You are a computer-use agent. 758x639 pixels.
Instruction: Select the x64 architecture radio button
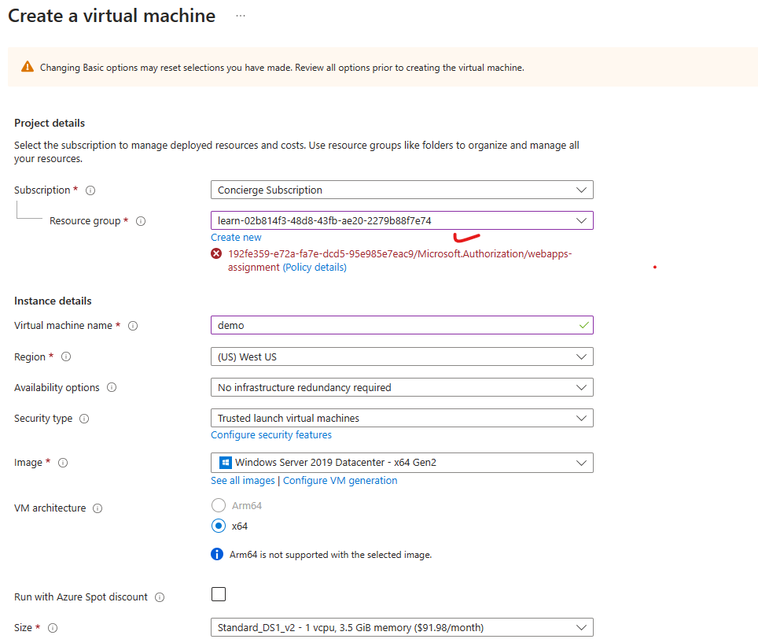pyautogui.click(x=219, y=526)
